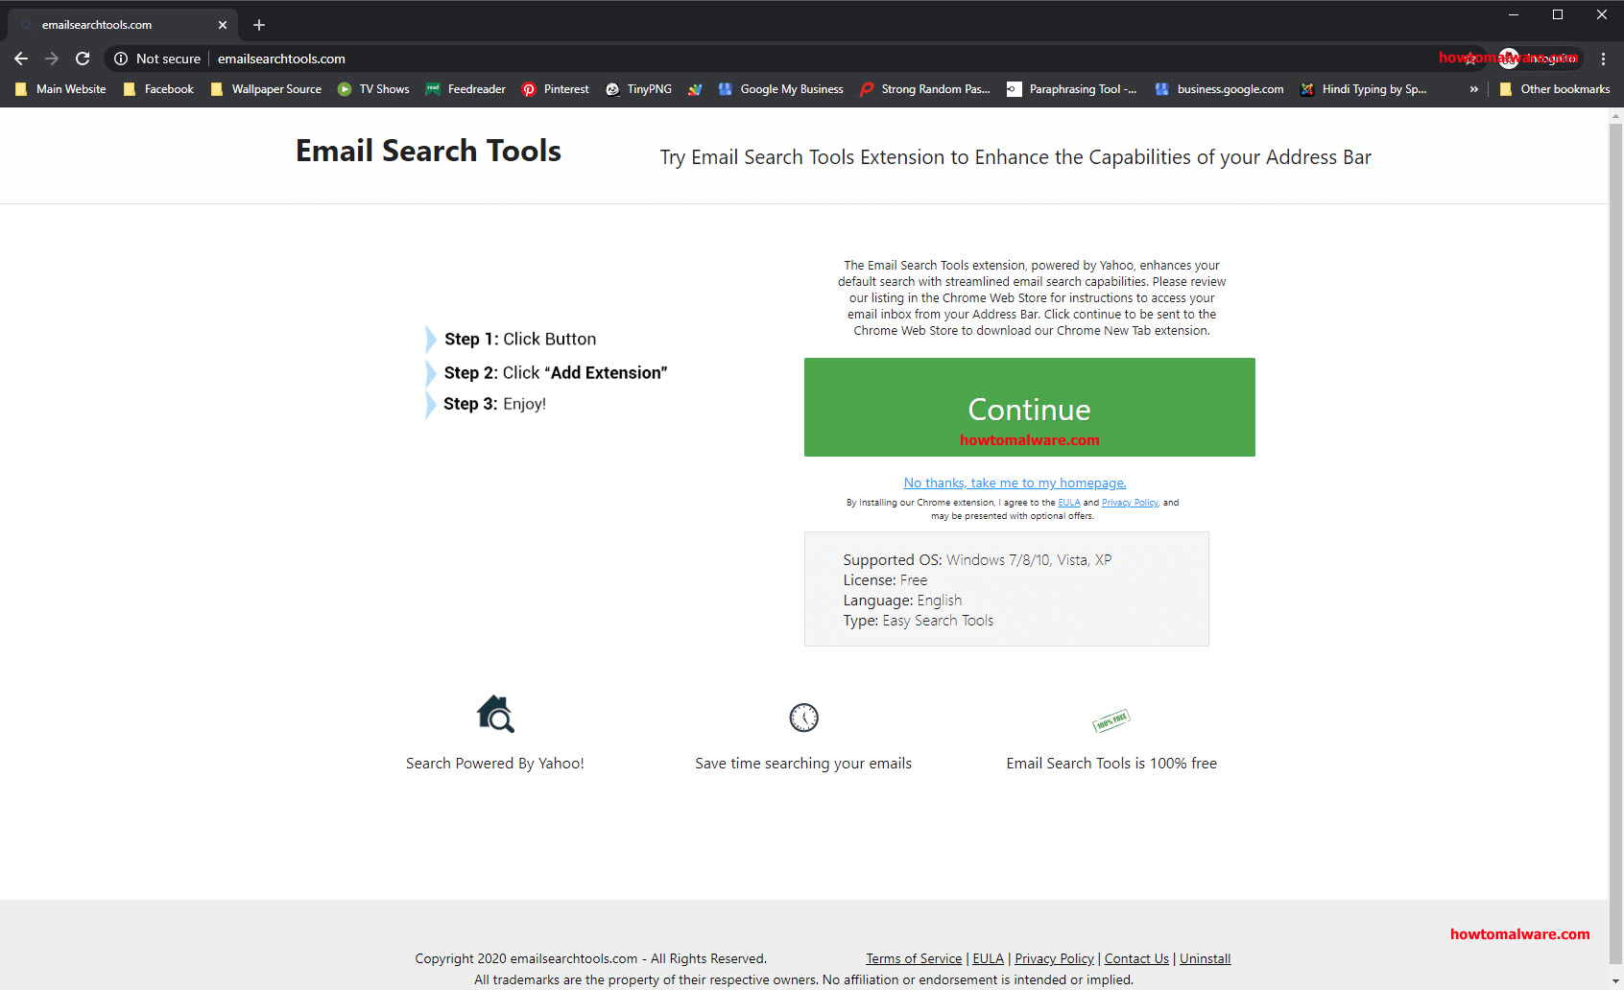Open the Facebook bookmark folder
The width and height of the screenshot is (1624, 990).
click(158, 89)
